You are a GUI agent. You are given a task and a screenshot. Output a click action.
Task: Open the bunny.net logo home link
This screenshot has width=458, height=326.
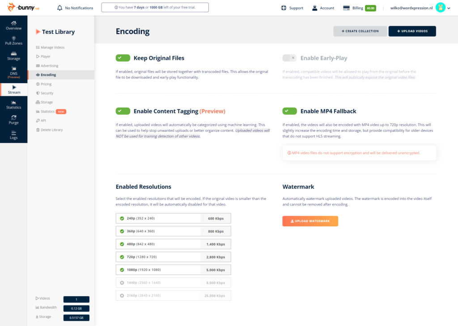(x=23, y=7)
